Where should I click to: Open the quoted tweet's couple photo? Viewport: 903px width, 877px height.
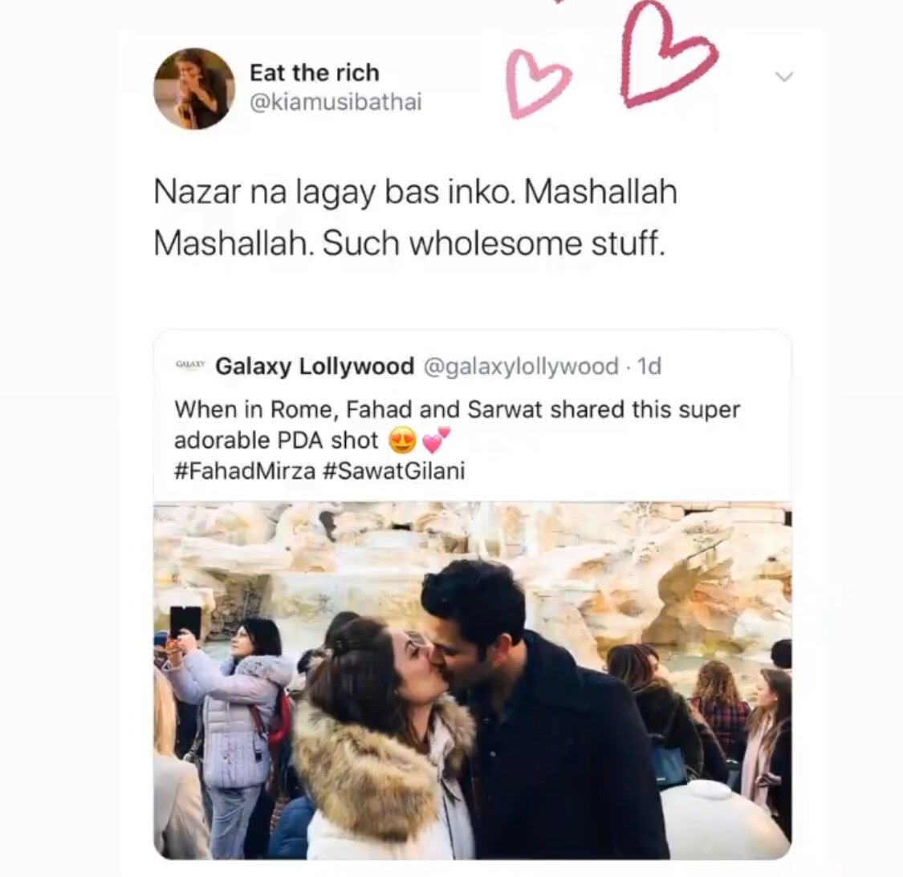click(x=472, y=680)
